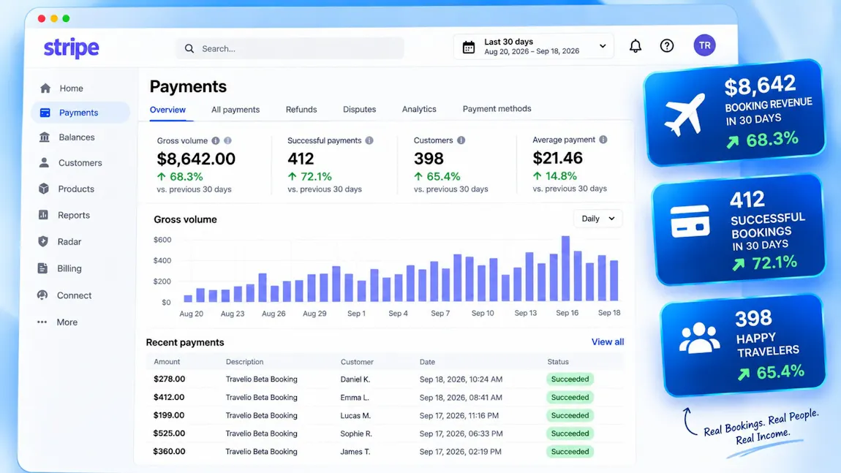This screenshot has height=473, width=841.
Task: Click the Connect icon in the sidebar
Action: point(42,295)
